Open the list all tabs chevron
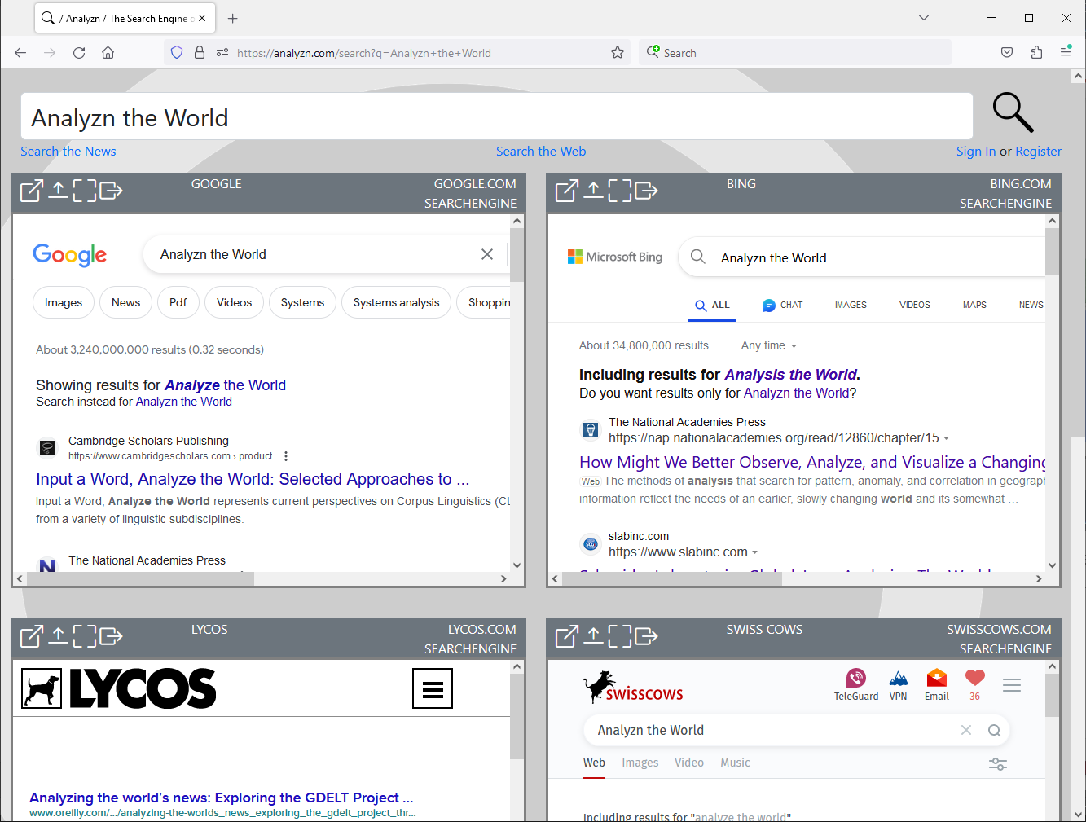The image size is (1086, 822). tap(924, 18)
